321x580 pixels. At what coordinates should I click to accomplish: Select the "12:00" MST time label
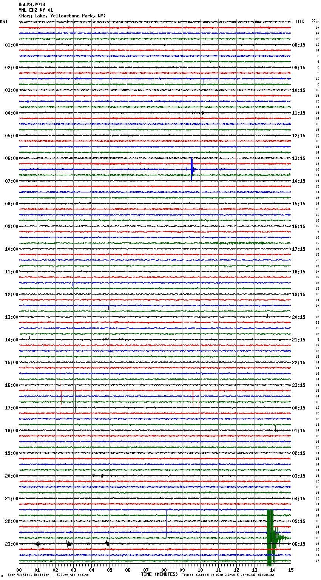[x=12, y=295]
